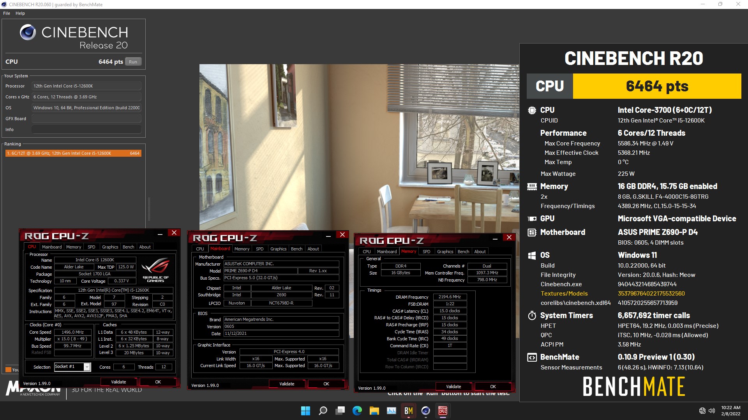Open Task View icon on taskbar
The image size is (748, 420).
(340, 411)
